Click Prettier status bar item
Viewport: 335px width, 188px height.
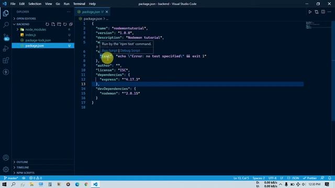pyautogui.click(x=310, y=178)
